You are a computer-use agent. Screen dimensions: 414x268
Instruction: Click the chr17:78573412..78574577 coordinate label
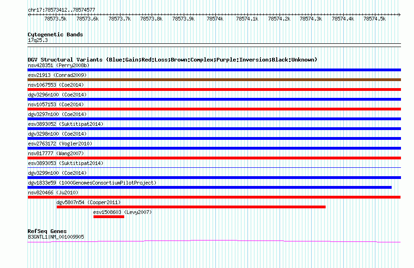pyautogui.click(x=61, y=10)
